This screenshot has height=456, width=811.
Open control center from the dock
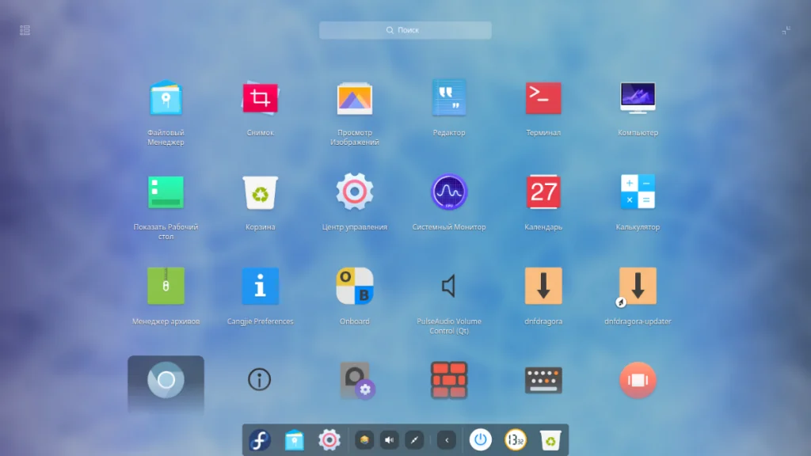point(329,440)
